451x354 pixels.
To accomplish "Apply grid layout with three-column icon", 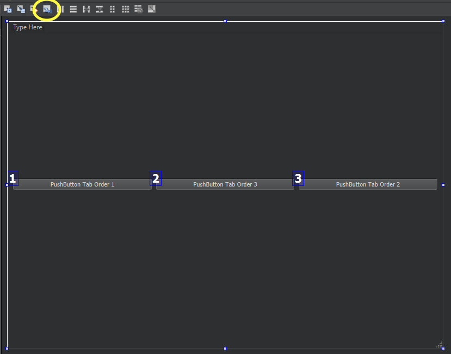I will click(126, 9).
